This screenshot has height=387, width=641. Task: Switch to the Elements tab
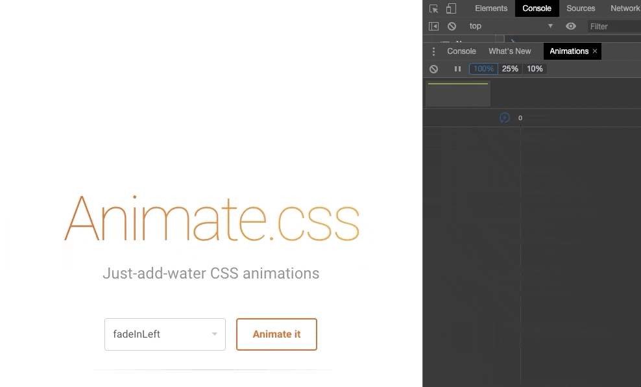point(491,8)
